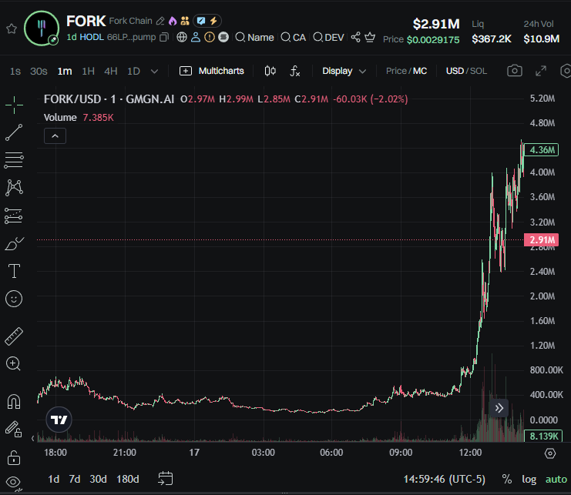Take a chart snapshot with camera

[515, 71]
